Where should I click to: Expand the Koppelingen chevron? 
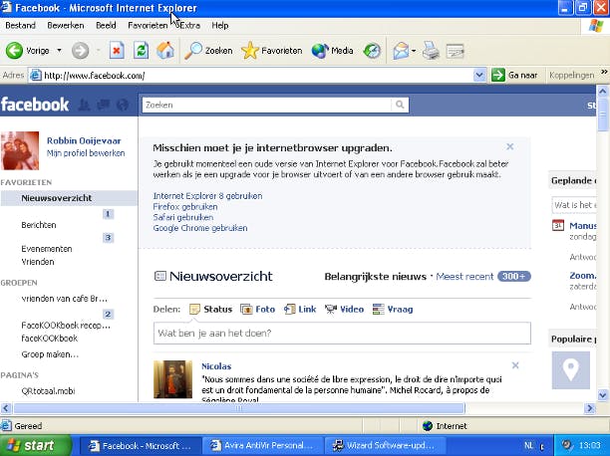tap(604, 73)
